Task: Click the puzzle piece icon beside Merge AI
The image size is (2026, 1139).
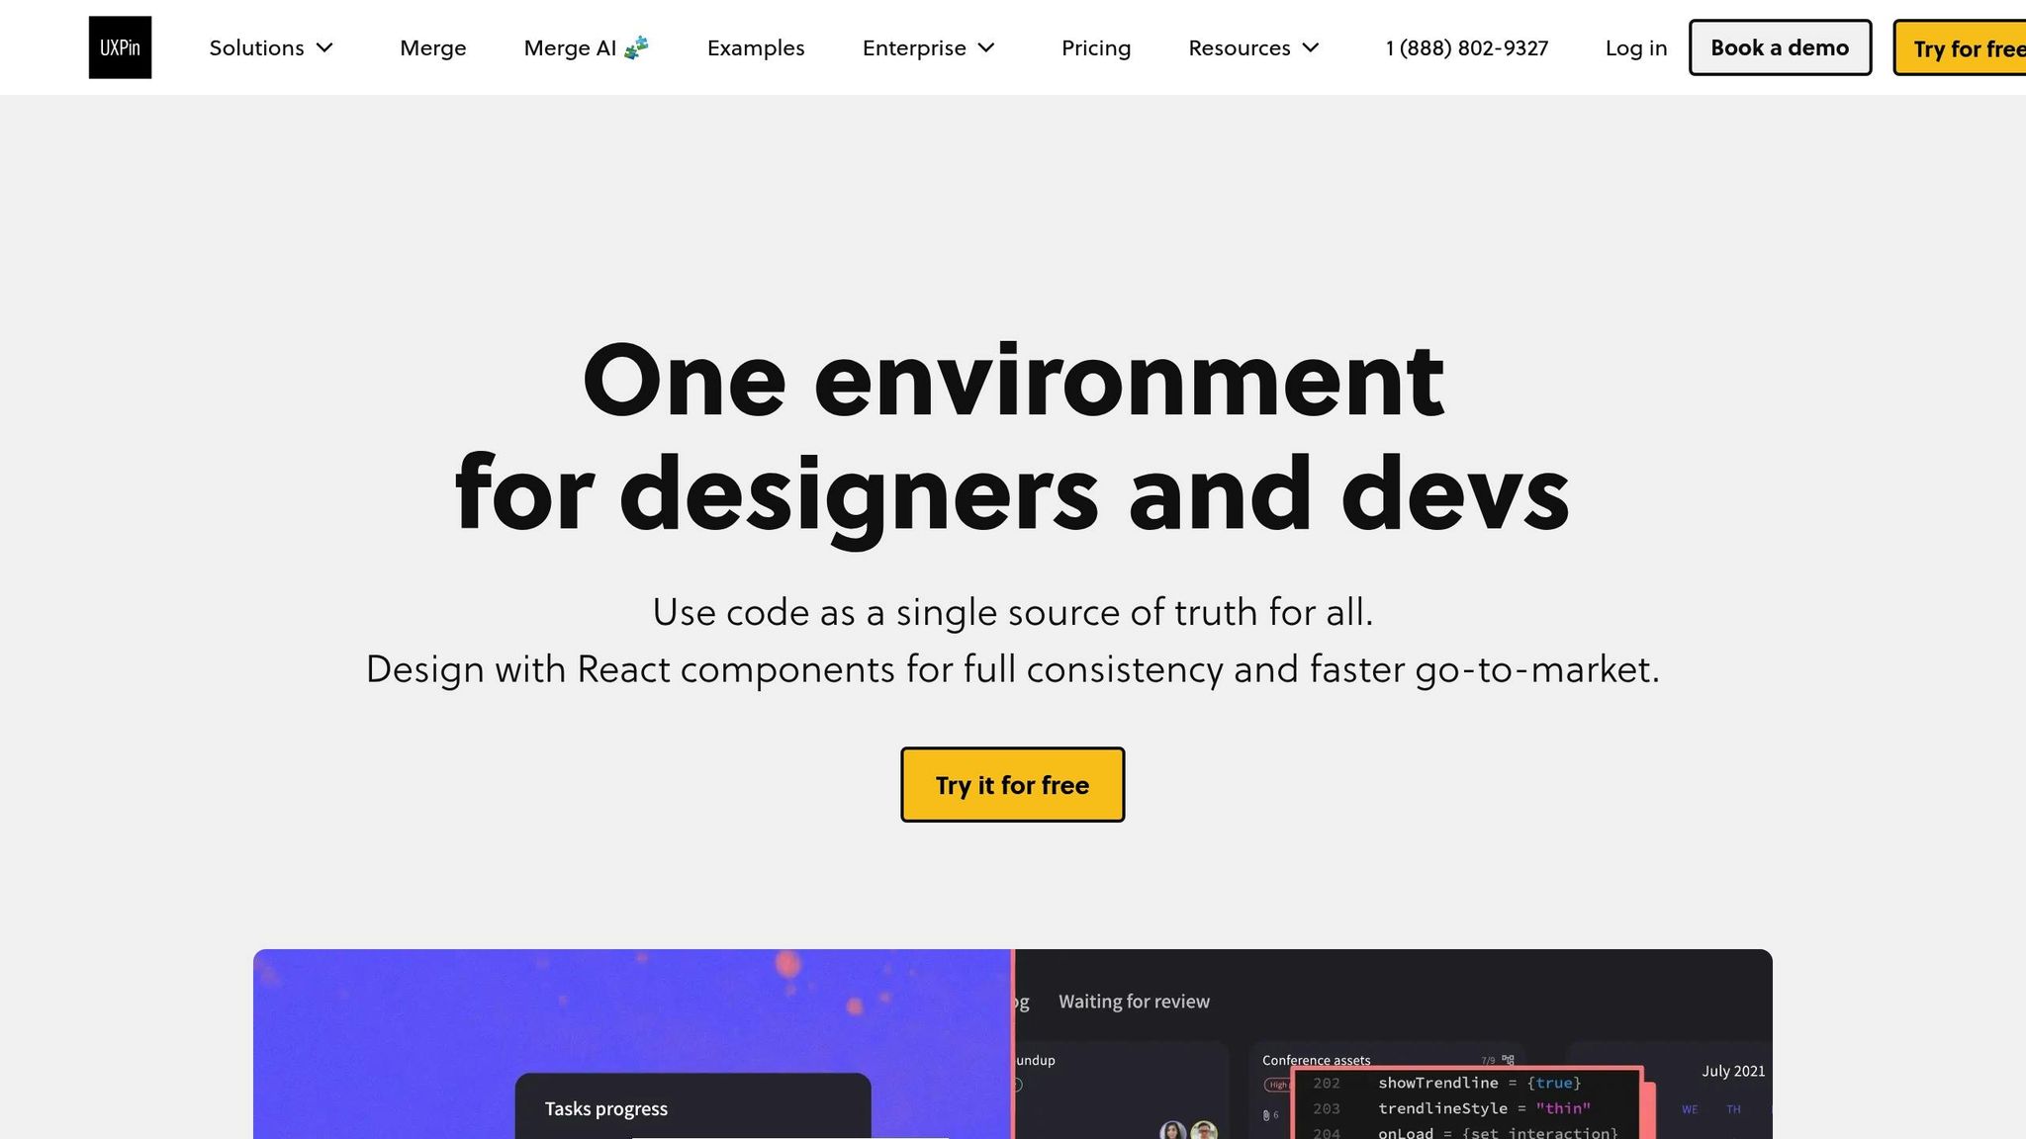Action: pyautogui.click(x=637, y=45)
